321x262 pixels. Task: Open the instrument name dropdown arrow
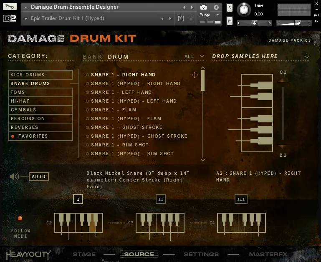click(25, 8)
